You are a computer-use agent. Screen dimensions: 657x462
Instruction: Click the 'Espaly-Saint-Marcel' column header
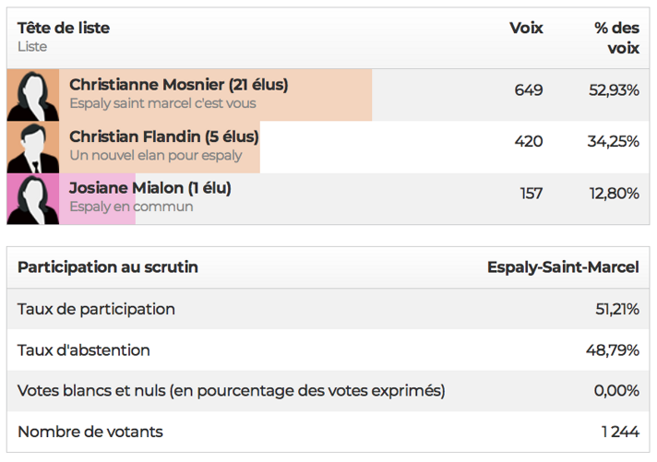coord(563,267)
